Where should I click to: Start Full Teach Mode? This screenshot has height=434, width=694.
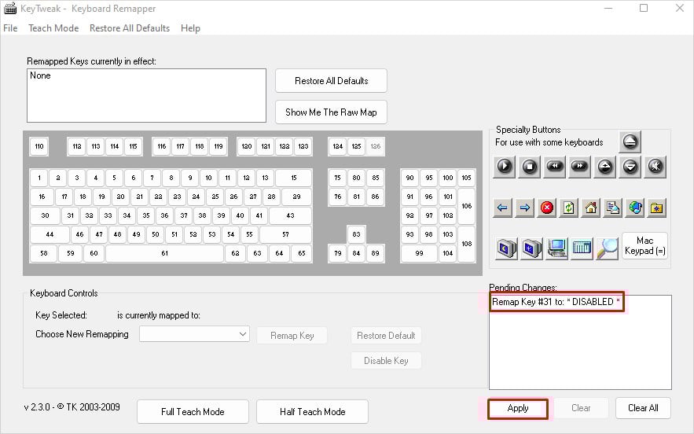click(x=193, y=411)
